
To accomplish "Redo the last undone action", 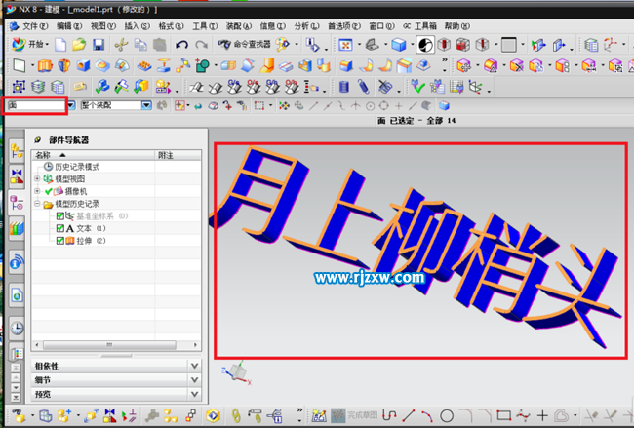I will pyautogui.click(x=201, y=45).
